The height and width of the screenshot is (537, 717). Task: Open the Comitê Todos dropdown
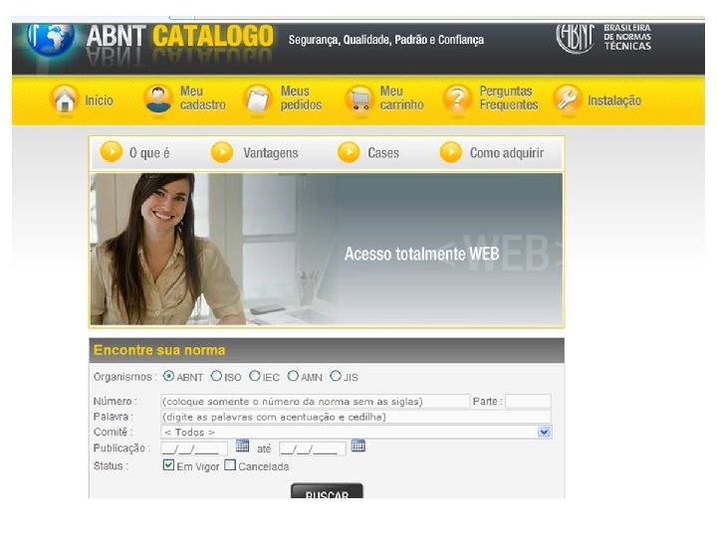(x=357, y=432)
